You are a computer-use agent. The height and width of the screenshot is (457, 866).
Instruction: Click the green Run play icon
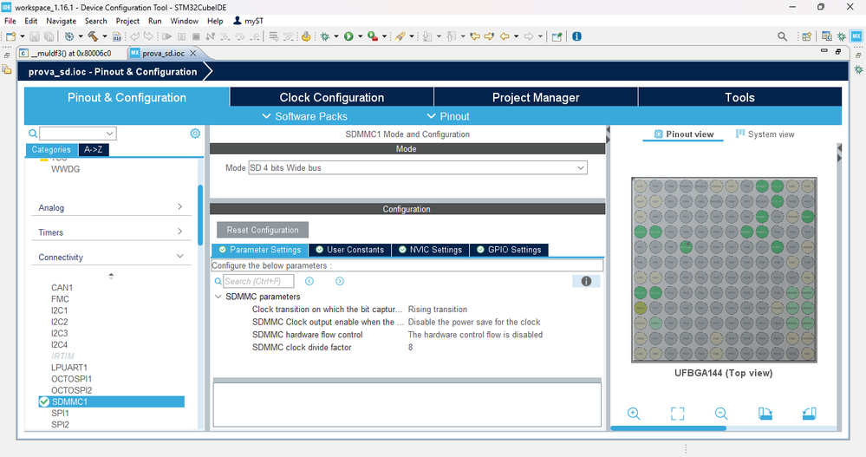[348, 36]
